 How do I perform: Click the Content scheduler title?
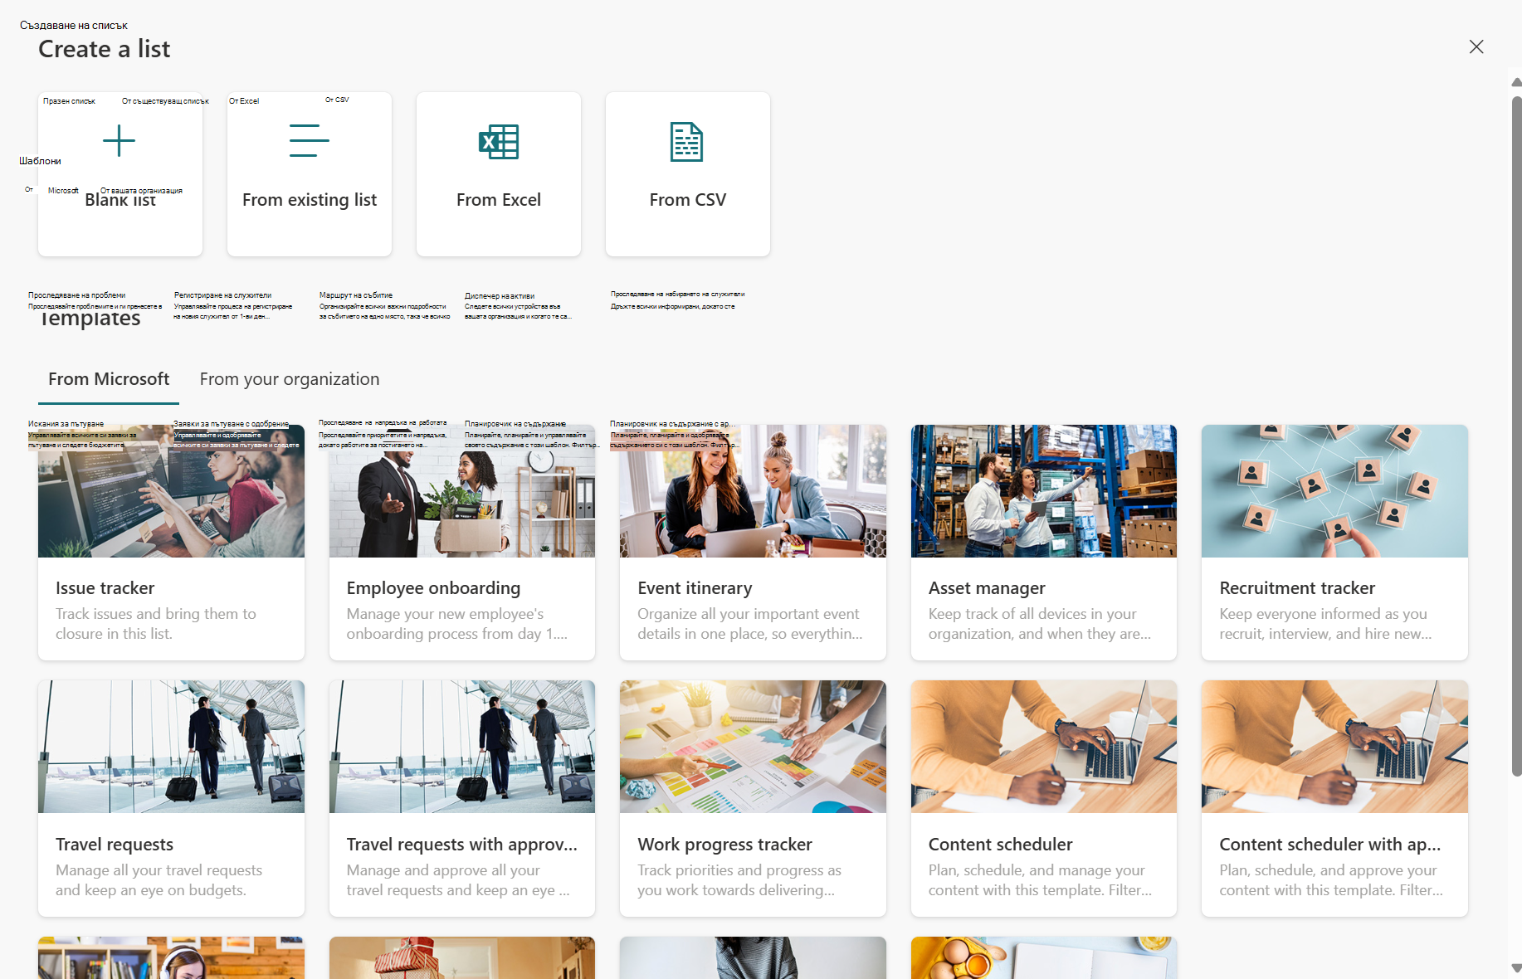(1000, 845)
